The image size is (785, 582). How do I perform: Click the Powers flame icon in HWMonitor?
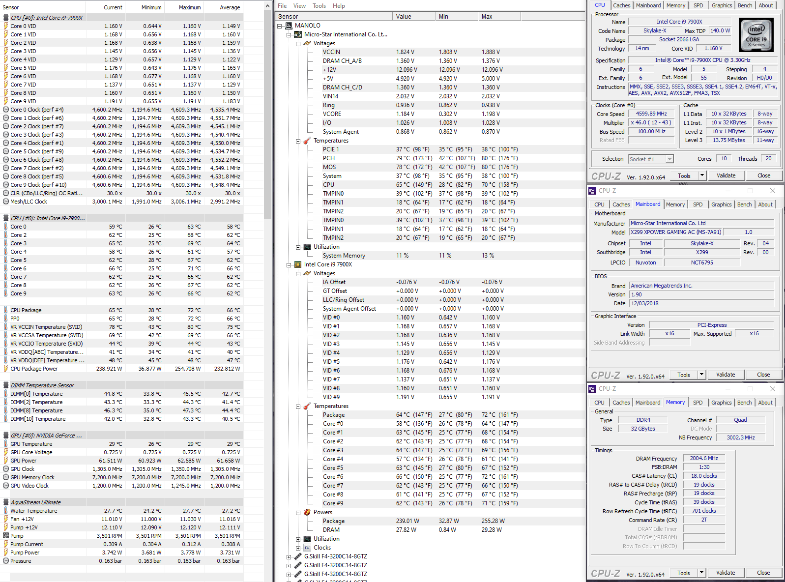(x=307, y=512)
